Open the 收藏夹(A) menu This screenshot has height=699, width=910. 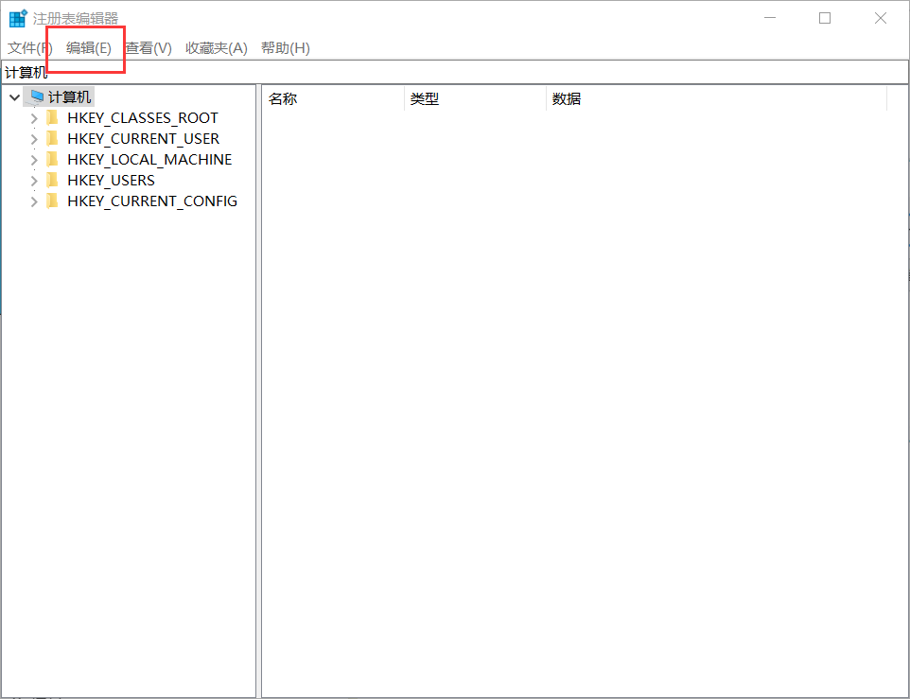[x=216, y=47]
